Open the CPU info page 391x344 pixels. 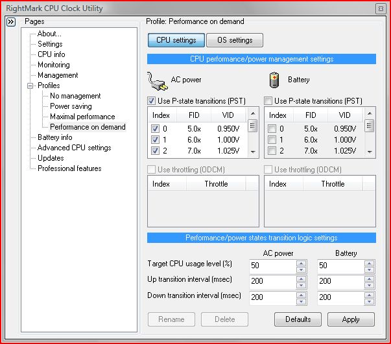(x=51, y=54)
